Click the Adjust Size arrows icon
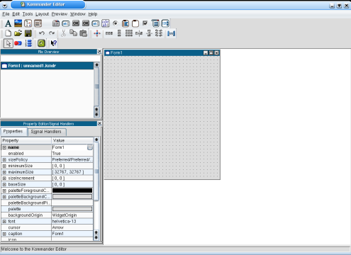351x255 pixels. click(x=97, y=33)
